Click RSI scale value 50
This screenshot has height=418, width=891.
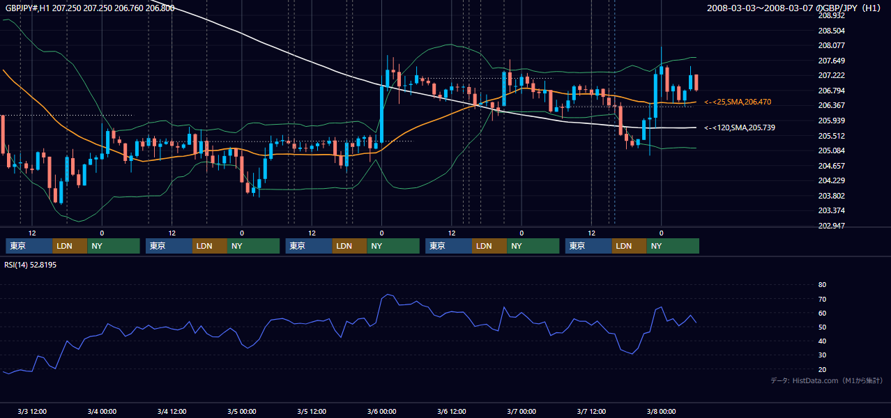tap(822, 327)
